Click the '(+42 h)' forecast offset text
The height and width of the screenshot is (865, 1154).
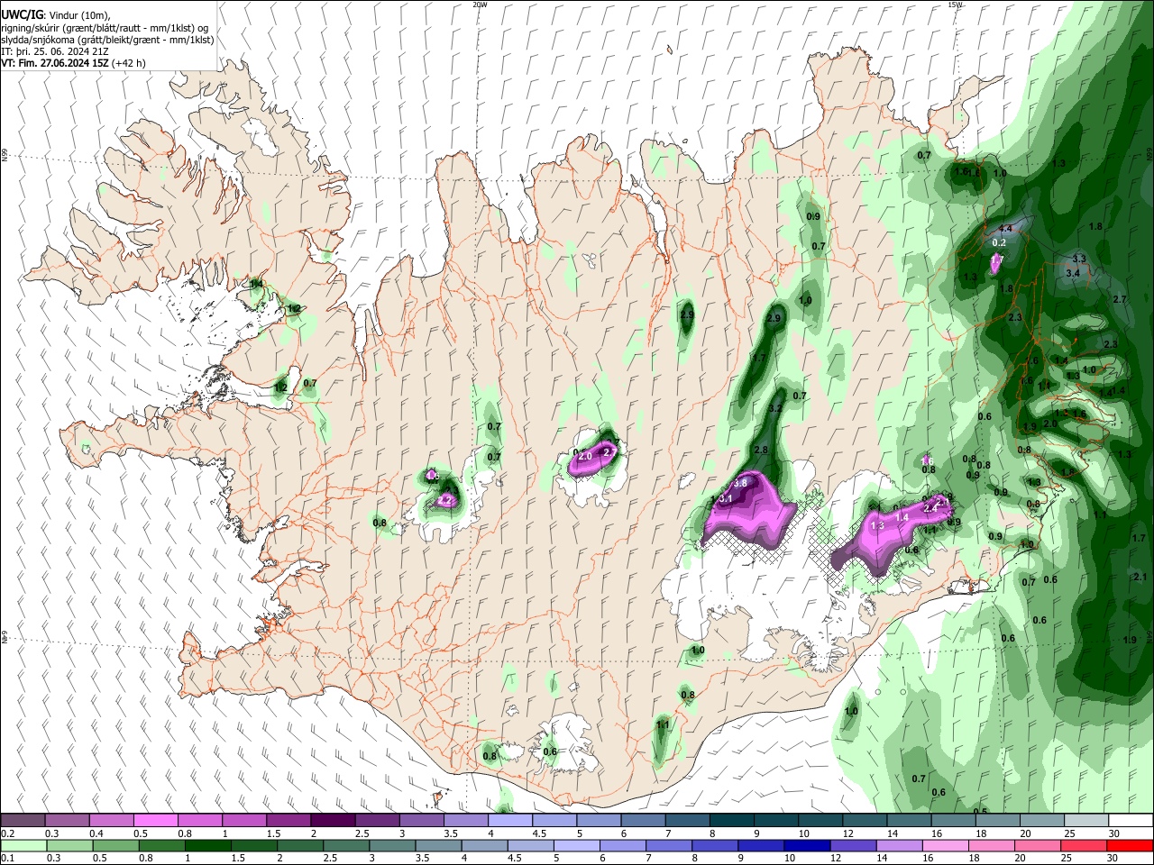tap(129, 63)
